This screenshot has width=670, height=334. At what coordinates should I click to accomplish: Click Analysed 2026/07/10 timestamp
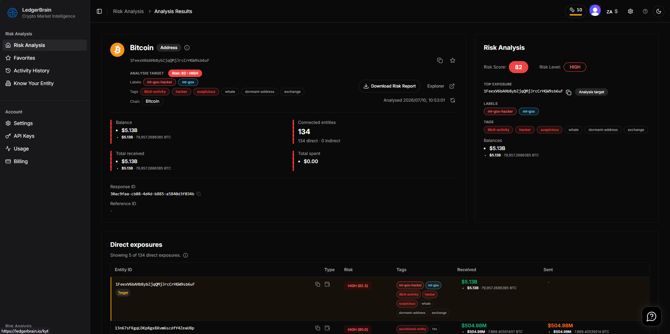click(x=414, y=100)
